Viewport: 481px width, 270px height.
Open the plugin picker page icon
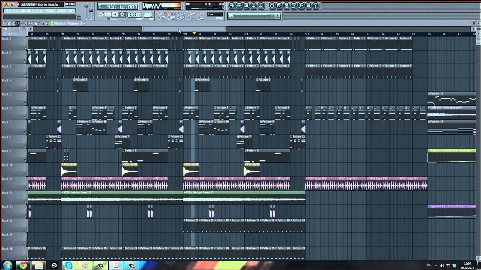click(x=308, y=6)
